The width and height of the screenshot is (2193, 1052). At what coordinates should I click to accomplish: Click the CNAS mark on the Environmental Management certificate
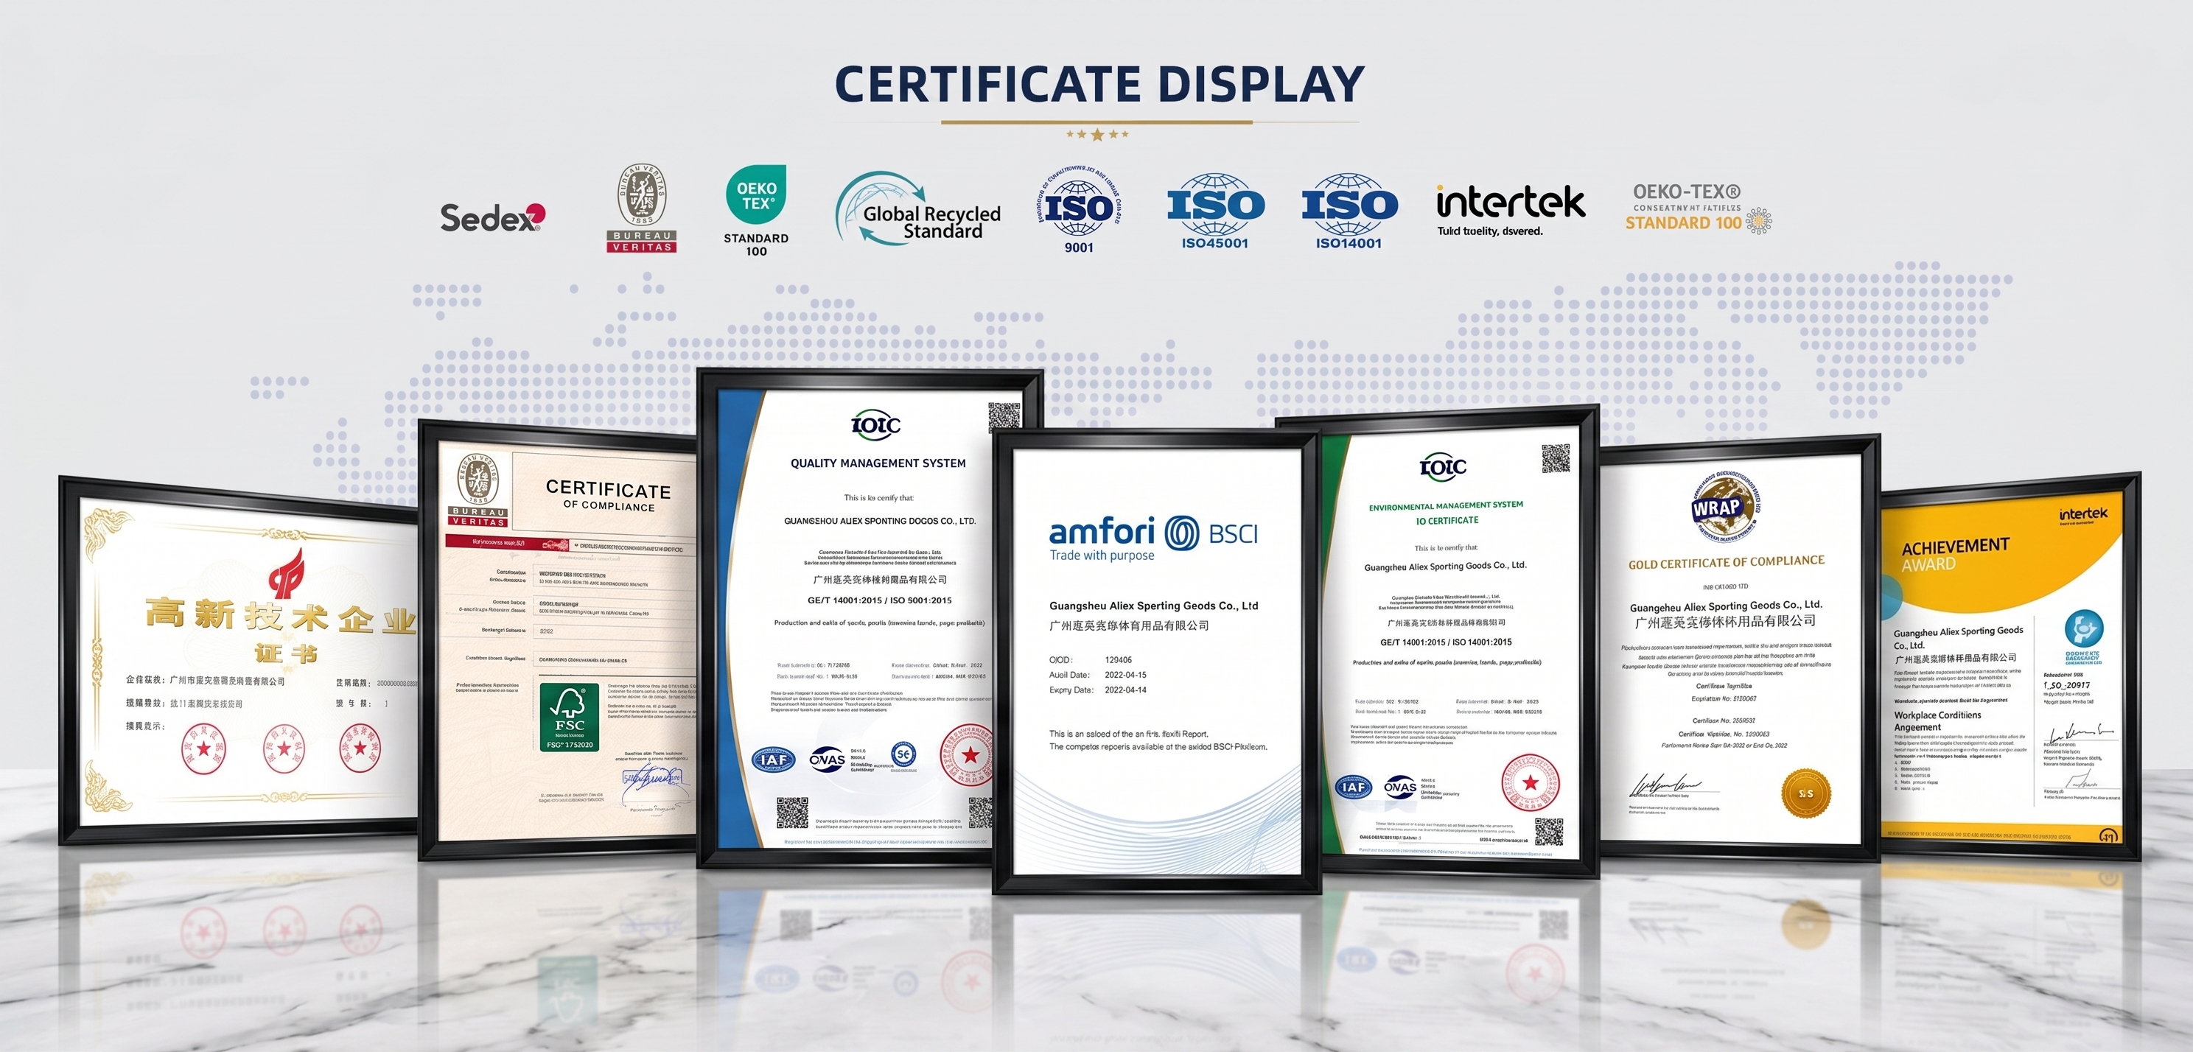pos(1399,788)
